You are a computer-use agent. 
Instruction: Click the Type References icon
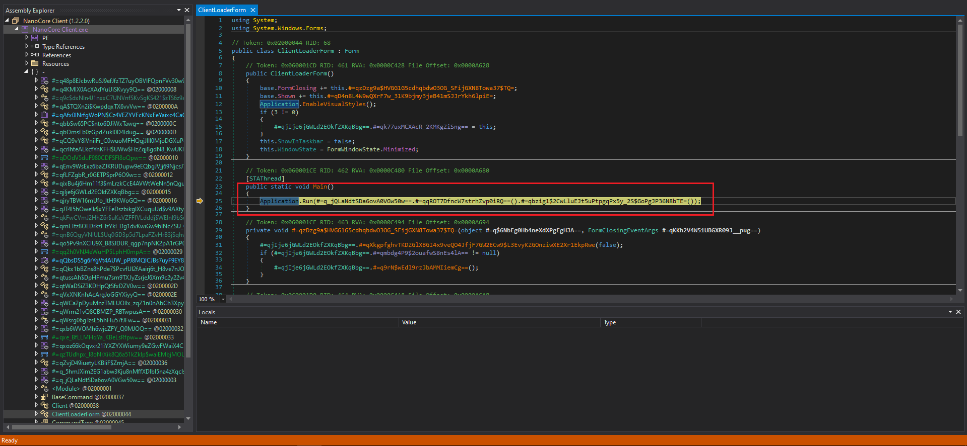pyautogui.click(x=35, y=46)
